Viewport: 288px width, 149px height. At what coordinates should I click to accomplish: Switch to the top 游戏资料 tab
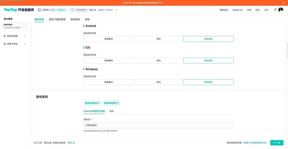tap(75, 19)
